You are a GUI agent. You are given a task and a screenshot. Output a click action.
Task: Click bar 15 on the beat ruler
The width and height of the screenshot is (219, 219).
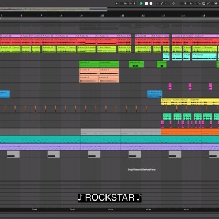[x=203, y=16]
